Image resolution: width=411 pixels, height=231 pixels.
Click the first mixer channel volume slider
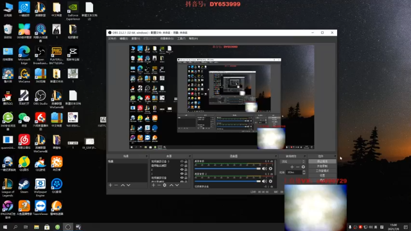tap(227, 169)
